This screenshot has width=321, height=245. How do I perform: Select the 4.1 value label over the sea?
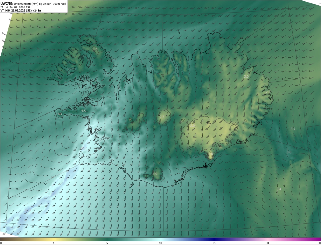(293, 129)
